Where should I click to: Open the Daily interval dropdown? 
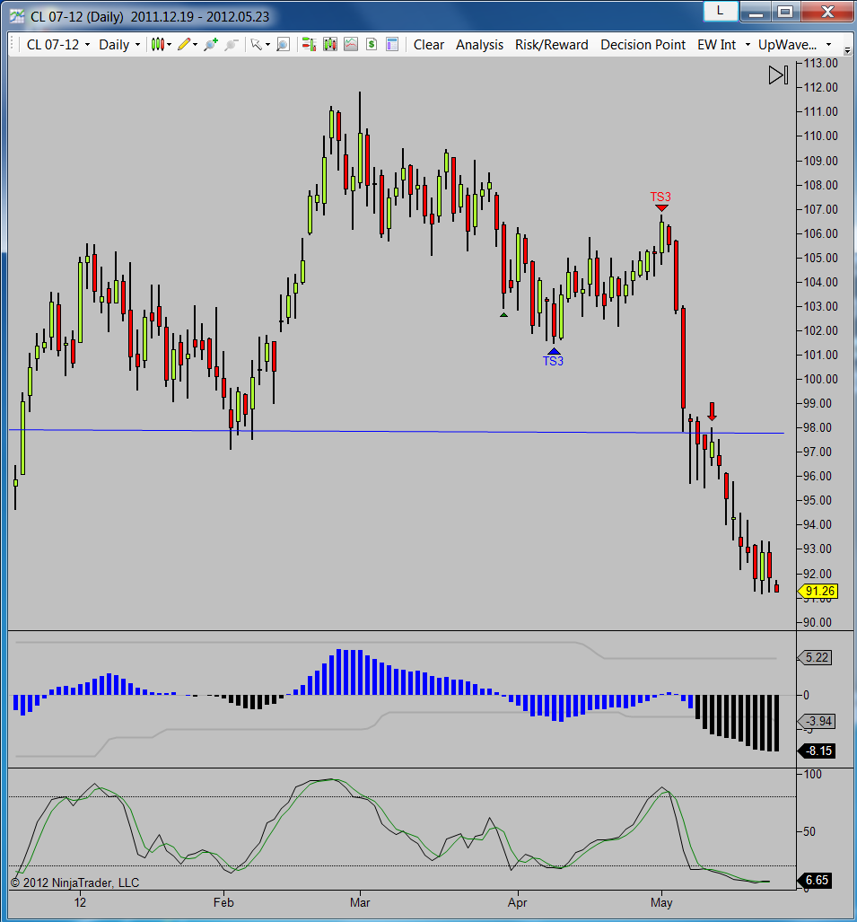click(x=119, y=45)
